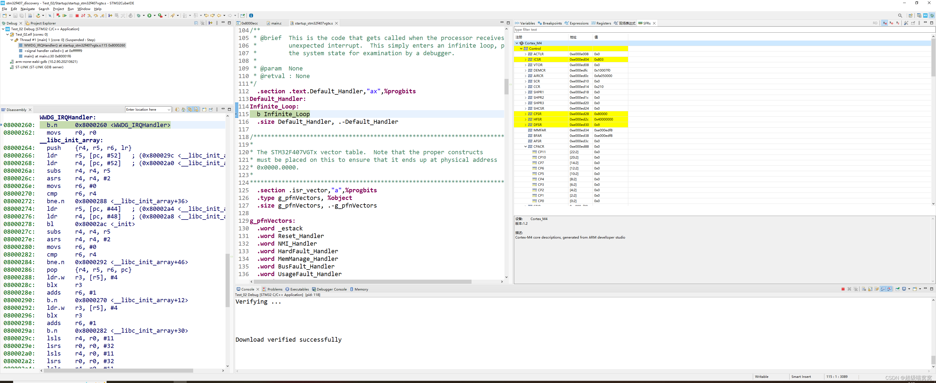Click the green bug Debug launch icon
Screen dimensions: 936x383
coord(139,16)
